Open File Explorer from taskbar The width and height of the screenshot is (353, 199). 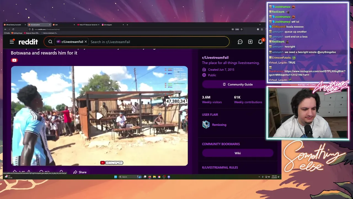point(154,177)
